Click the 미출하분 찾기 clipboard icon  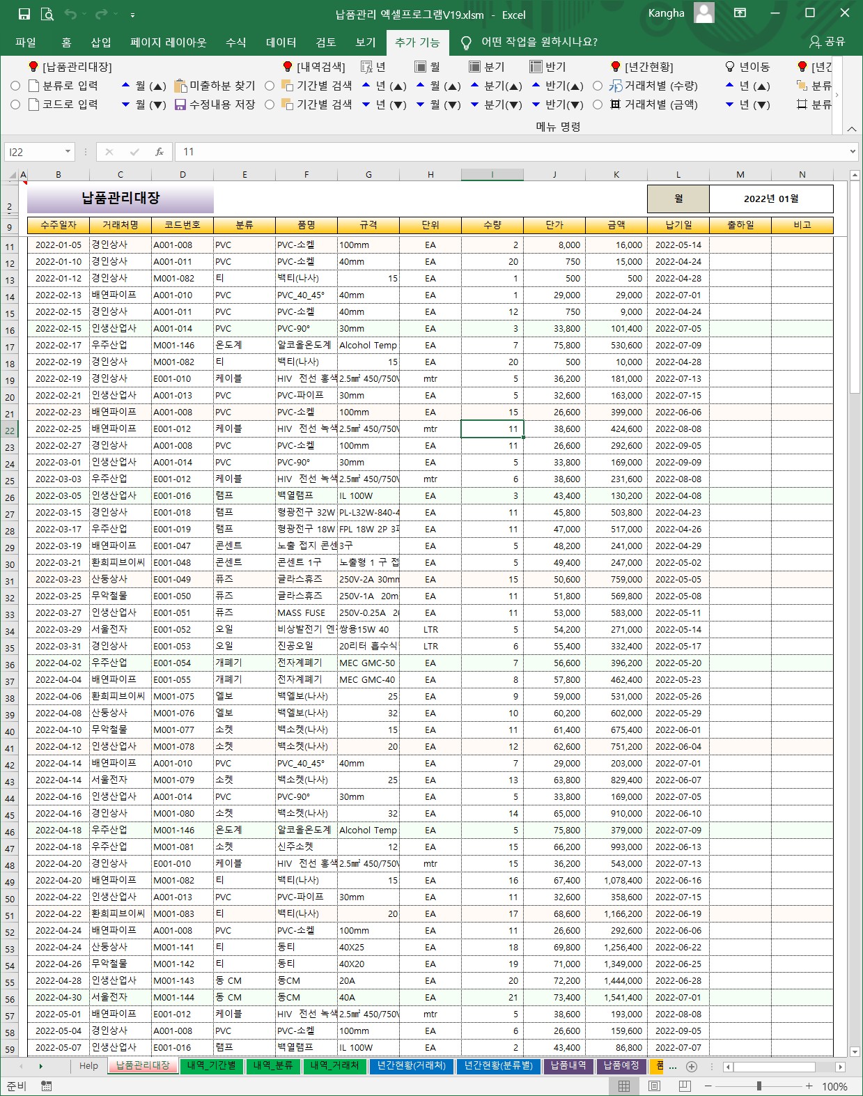tap(180, 86)
